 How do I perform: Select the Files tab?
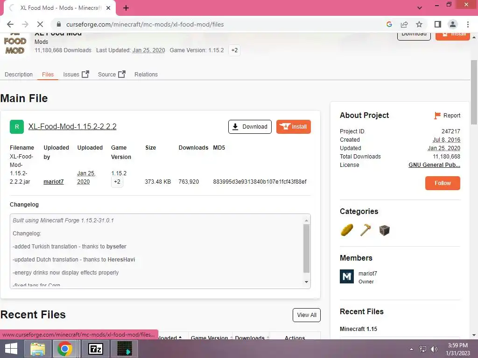(48, 74)
